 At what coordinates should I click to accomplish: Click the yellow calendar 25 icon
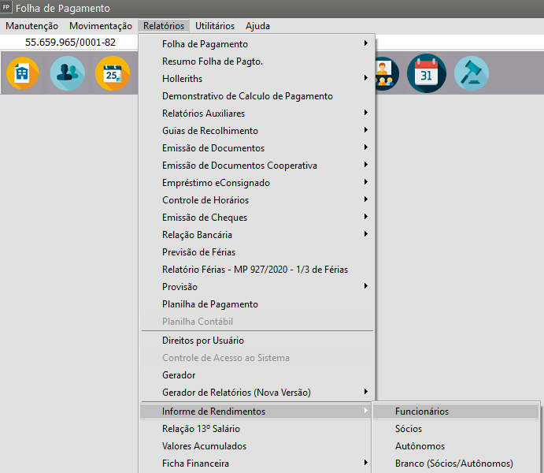[x=112, y=74]
